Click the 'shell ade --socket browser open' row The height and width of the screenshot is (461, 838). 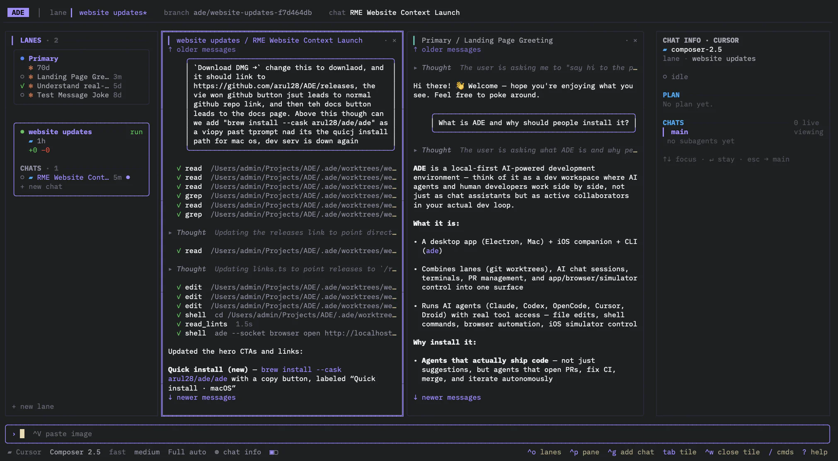tap(286, 333)
